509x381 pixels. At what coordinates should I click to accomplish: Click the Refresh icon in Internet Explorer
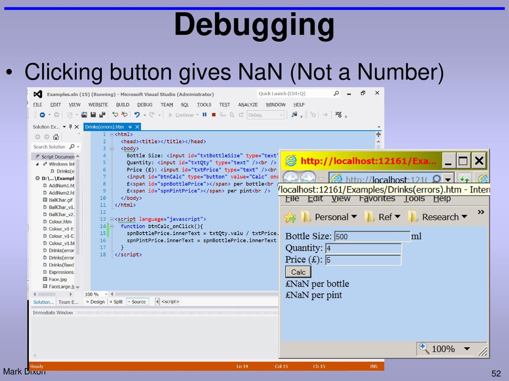(465, 179)
